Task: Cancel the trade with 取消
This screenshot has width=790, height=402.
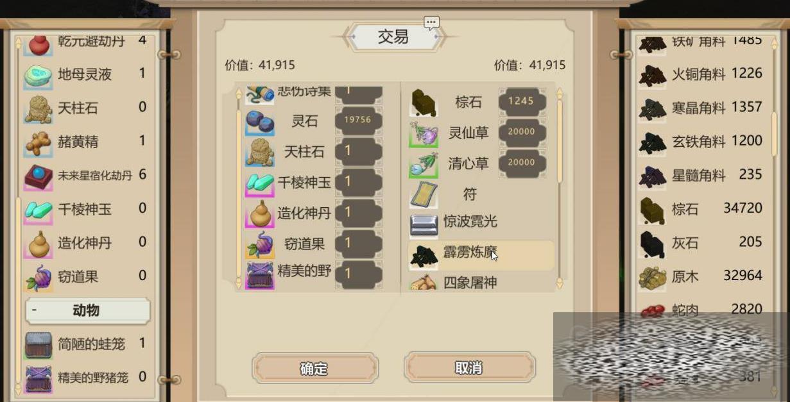Action: click(x=468, y=368)
